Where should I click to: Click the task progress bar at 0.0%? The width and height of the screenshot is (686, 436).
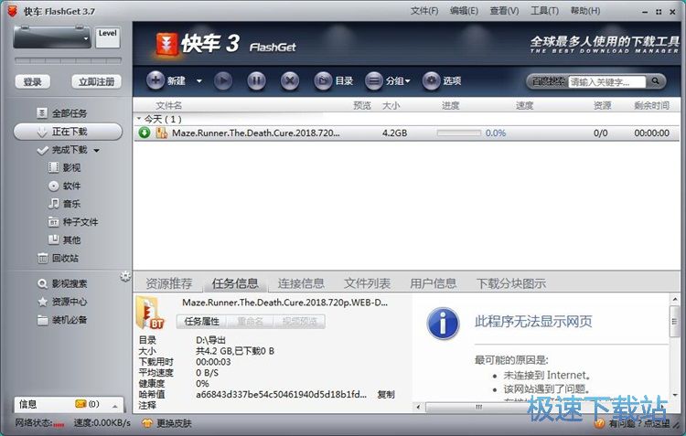coord(459,133)
